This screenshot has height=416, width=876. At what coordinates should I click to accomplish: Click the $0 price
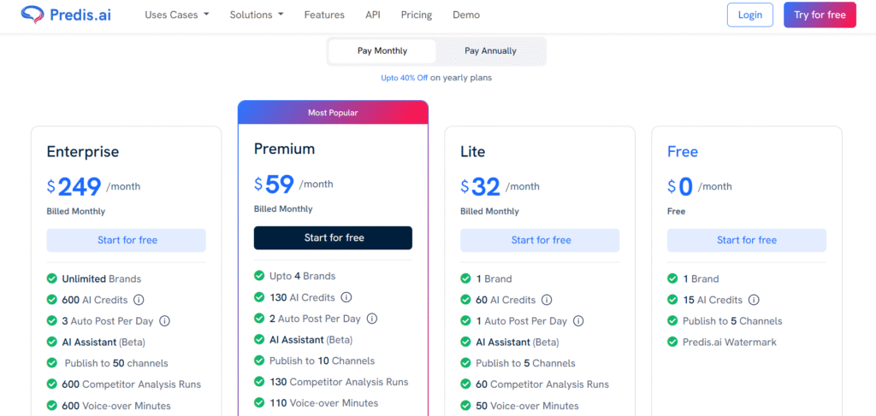680,187
